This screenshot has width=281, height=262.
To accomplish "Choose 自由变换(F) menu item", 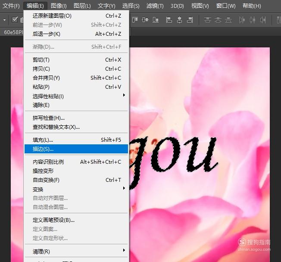I will click(76, 180).
